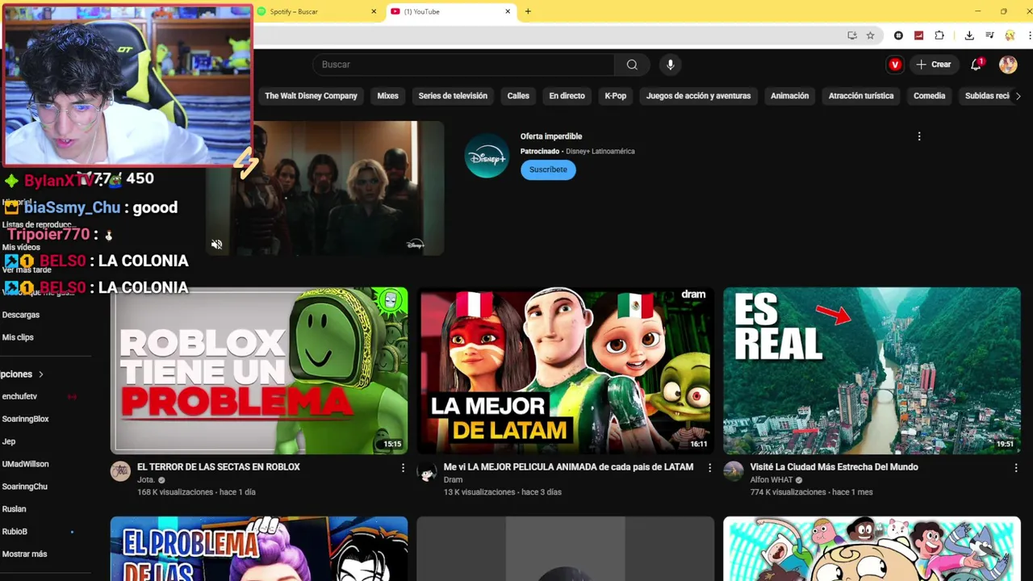This screenshot has height=581, width=1033.
Task: Select the YouTube browser tab
Action: tap(450, 11)
